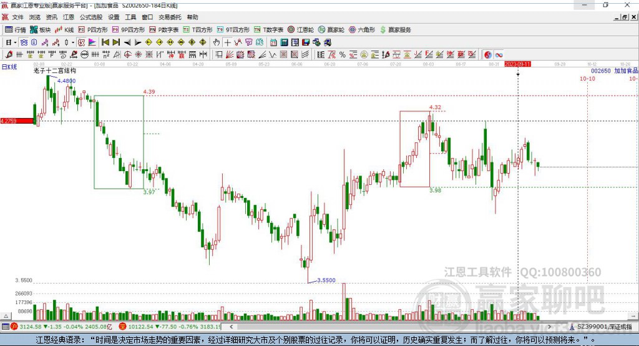Toggle the K线 chart view
This screenshot has width=639, height=346.
[64, 29]
